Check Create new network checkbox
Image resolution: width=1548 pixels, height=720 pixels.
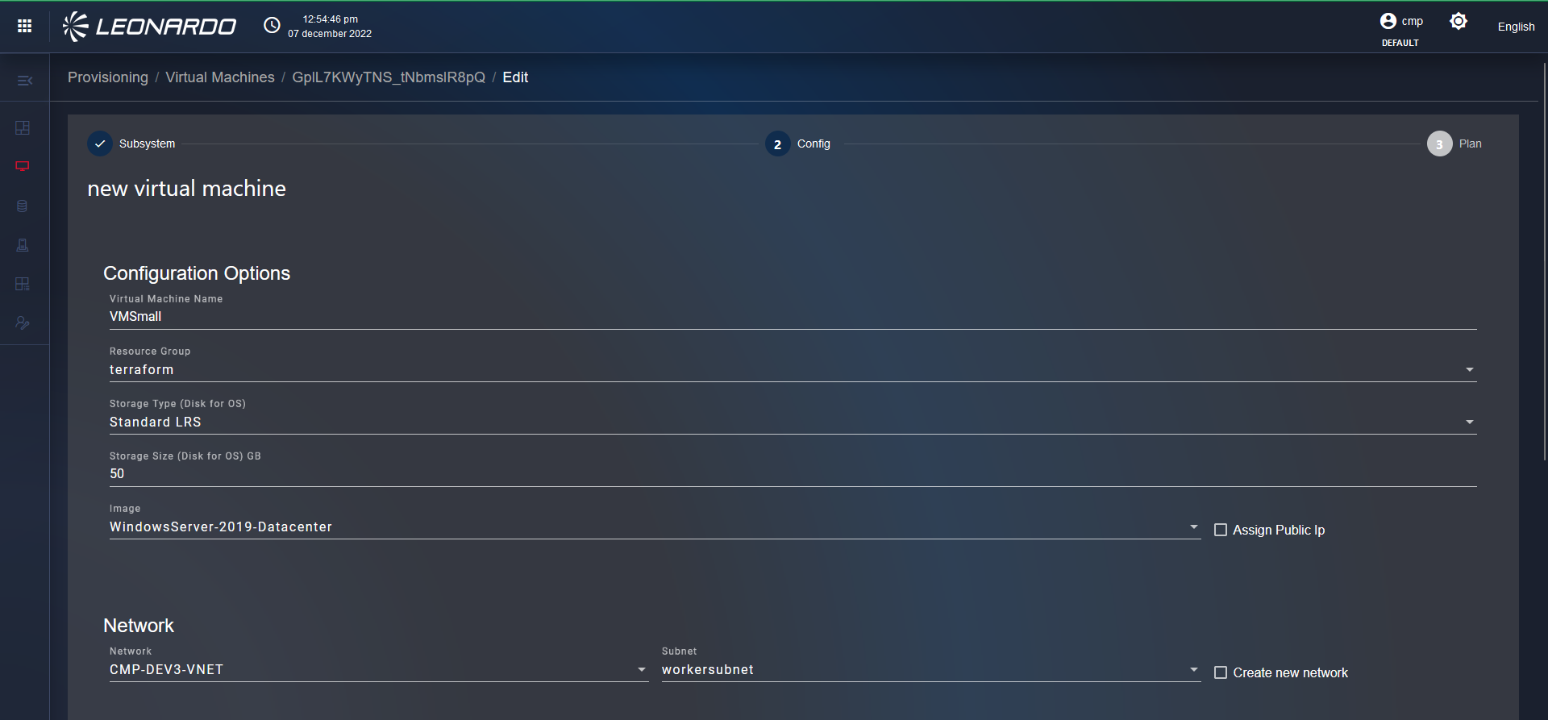point(1221,672)
